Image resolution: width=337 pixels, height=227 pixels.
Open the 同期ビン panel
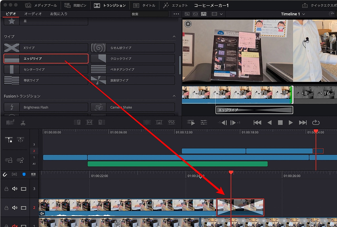point(75,5)
